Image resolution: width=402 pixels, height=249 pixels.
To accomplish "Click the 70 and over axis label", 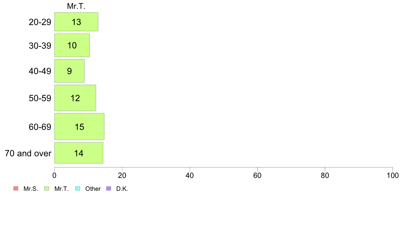I will point(28,153).
